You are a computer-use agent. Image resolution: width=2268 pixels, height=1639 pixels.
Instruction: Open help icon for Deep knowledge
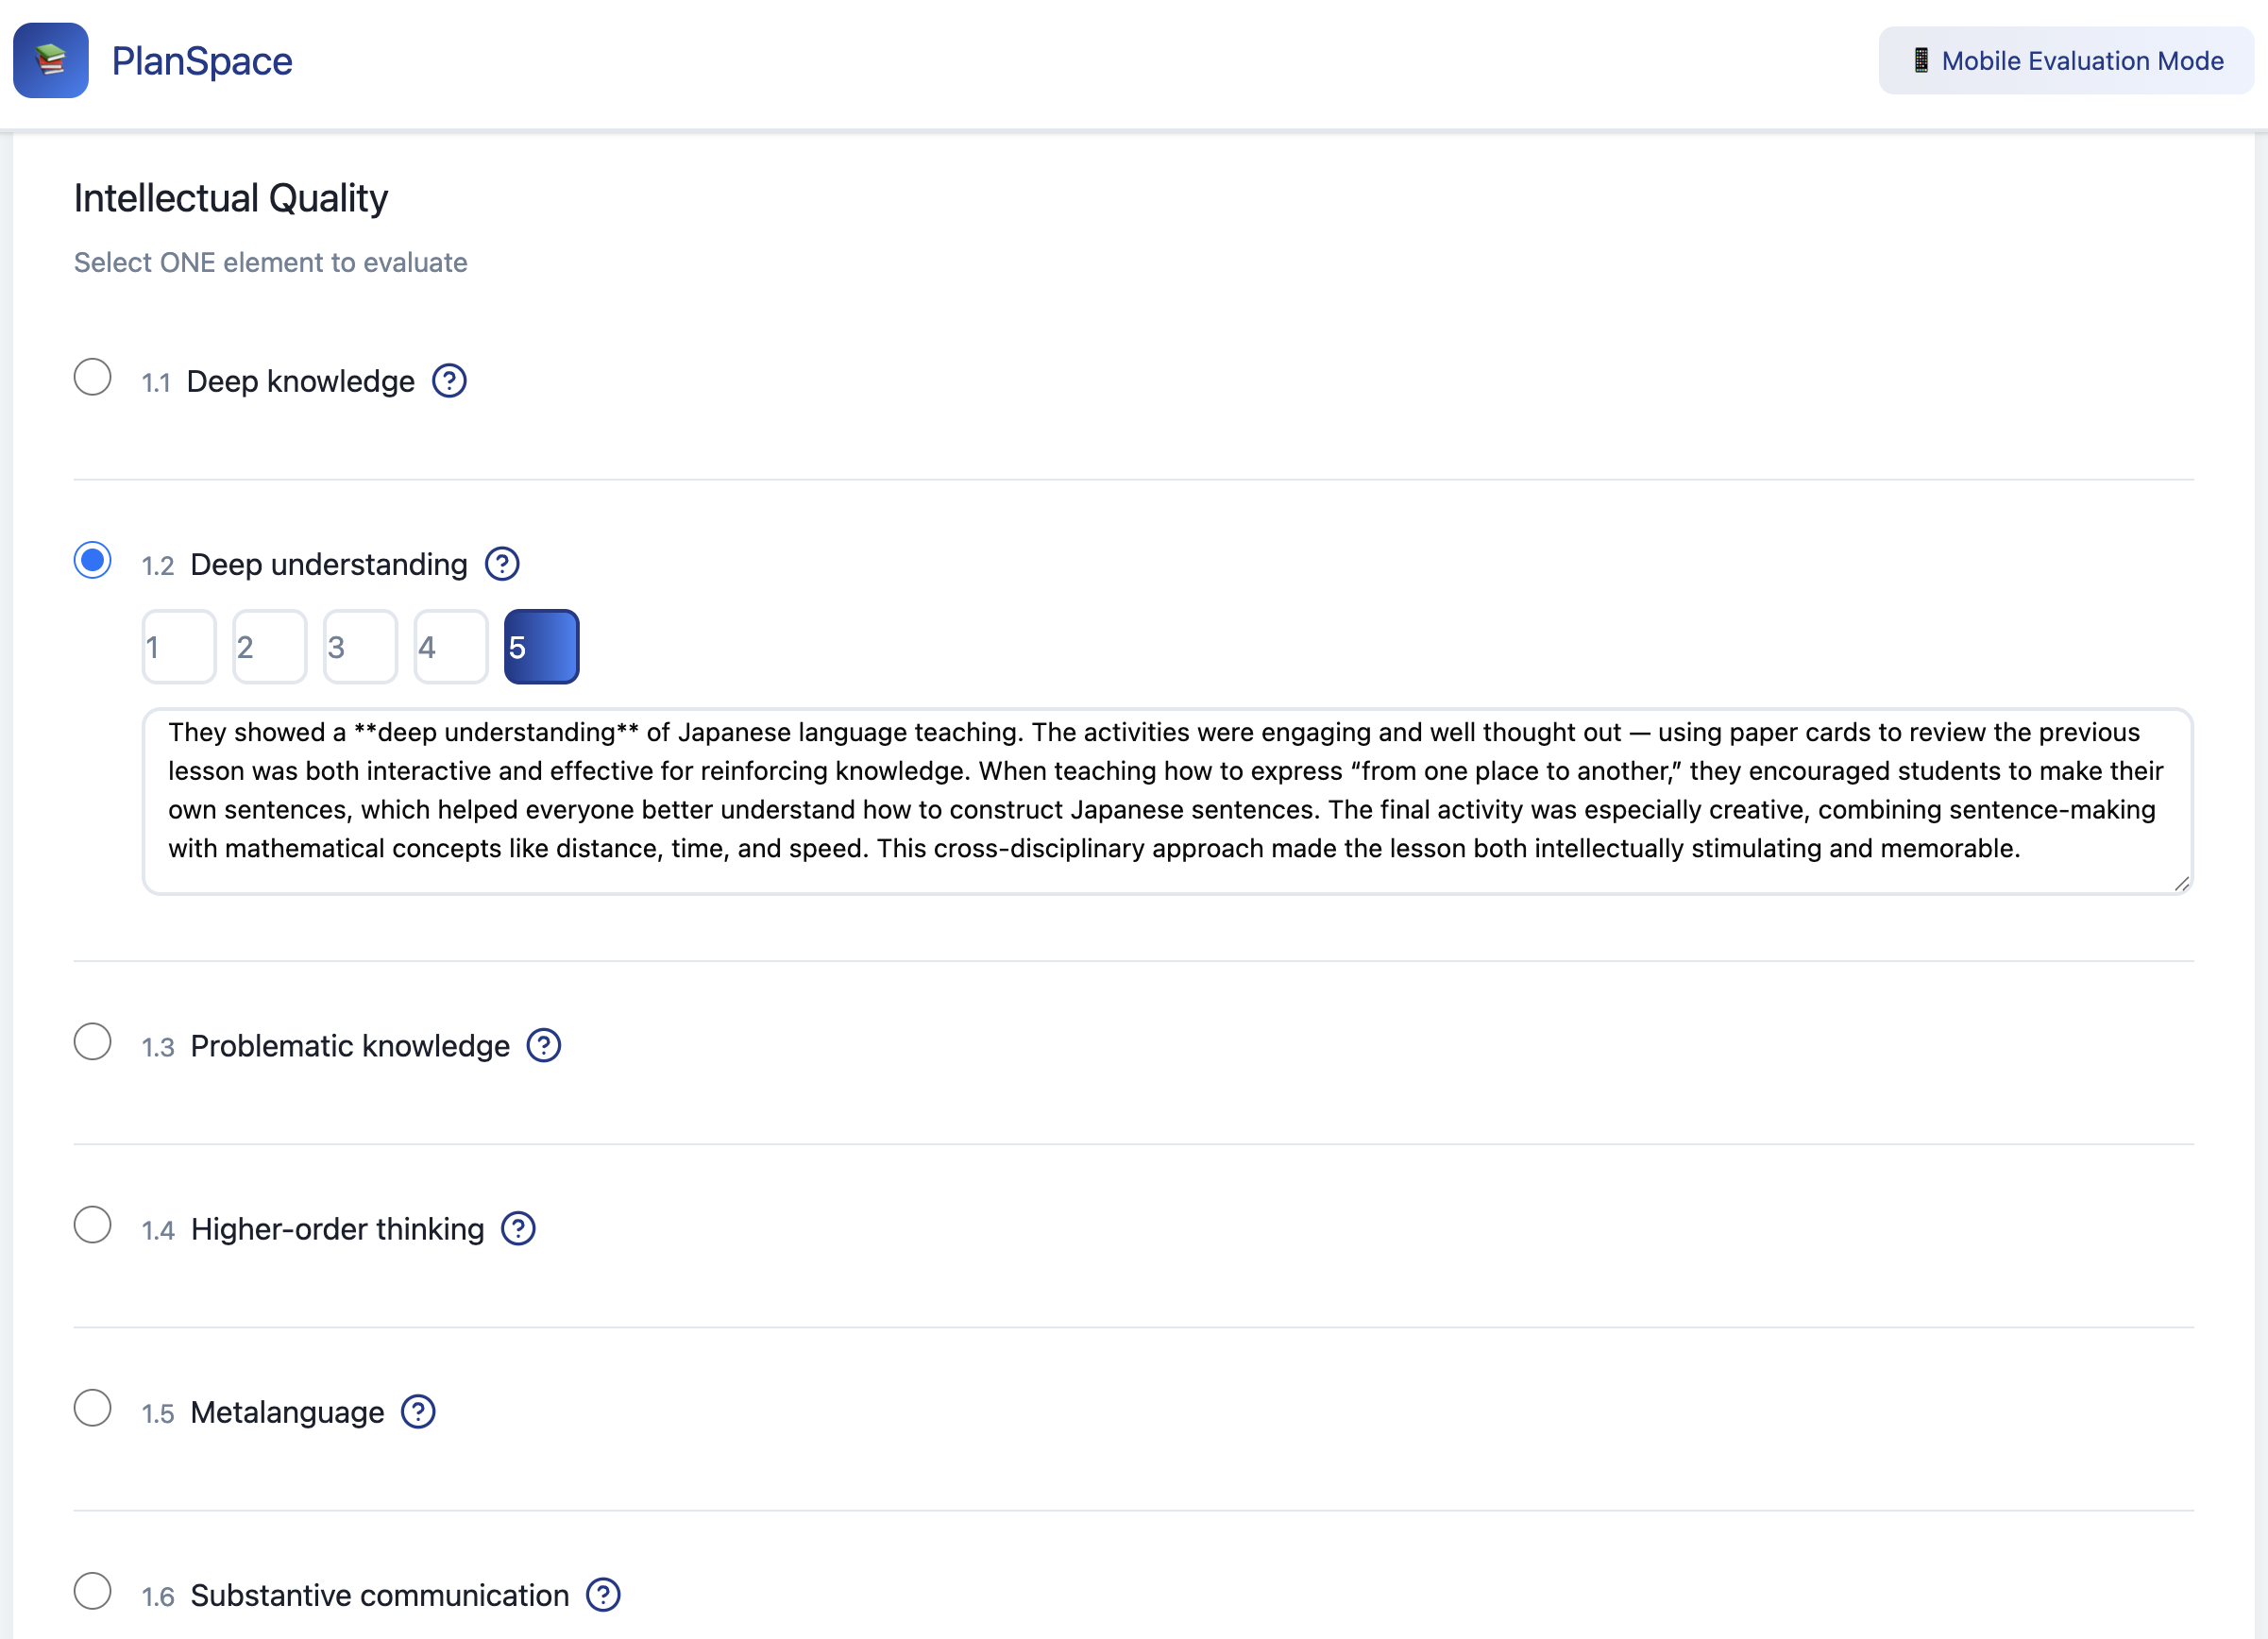pyautogui.click(x=449, y=381)
